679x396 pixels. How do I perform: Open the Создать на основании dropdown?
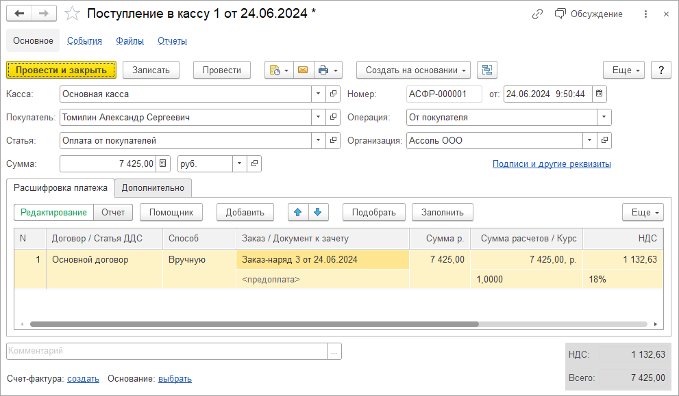point(413,70)
